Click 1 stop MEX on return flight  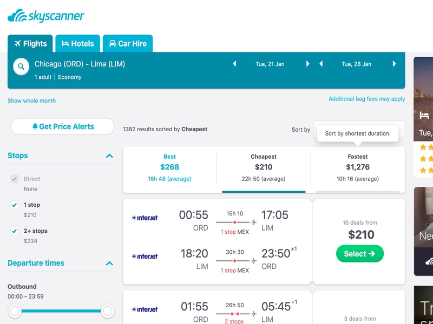click(x=234, y=271)
